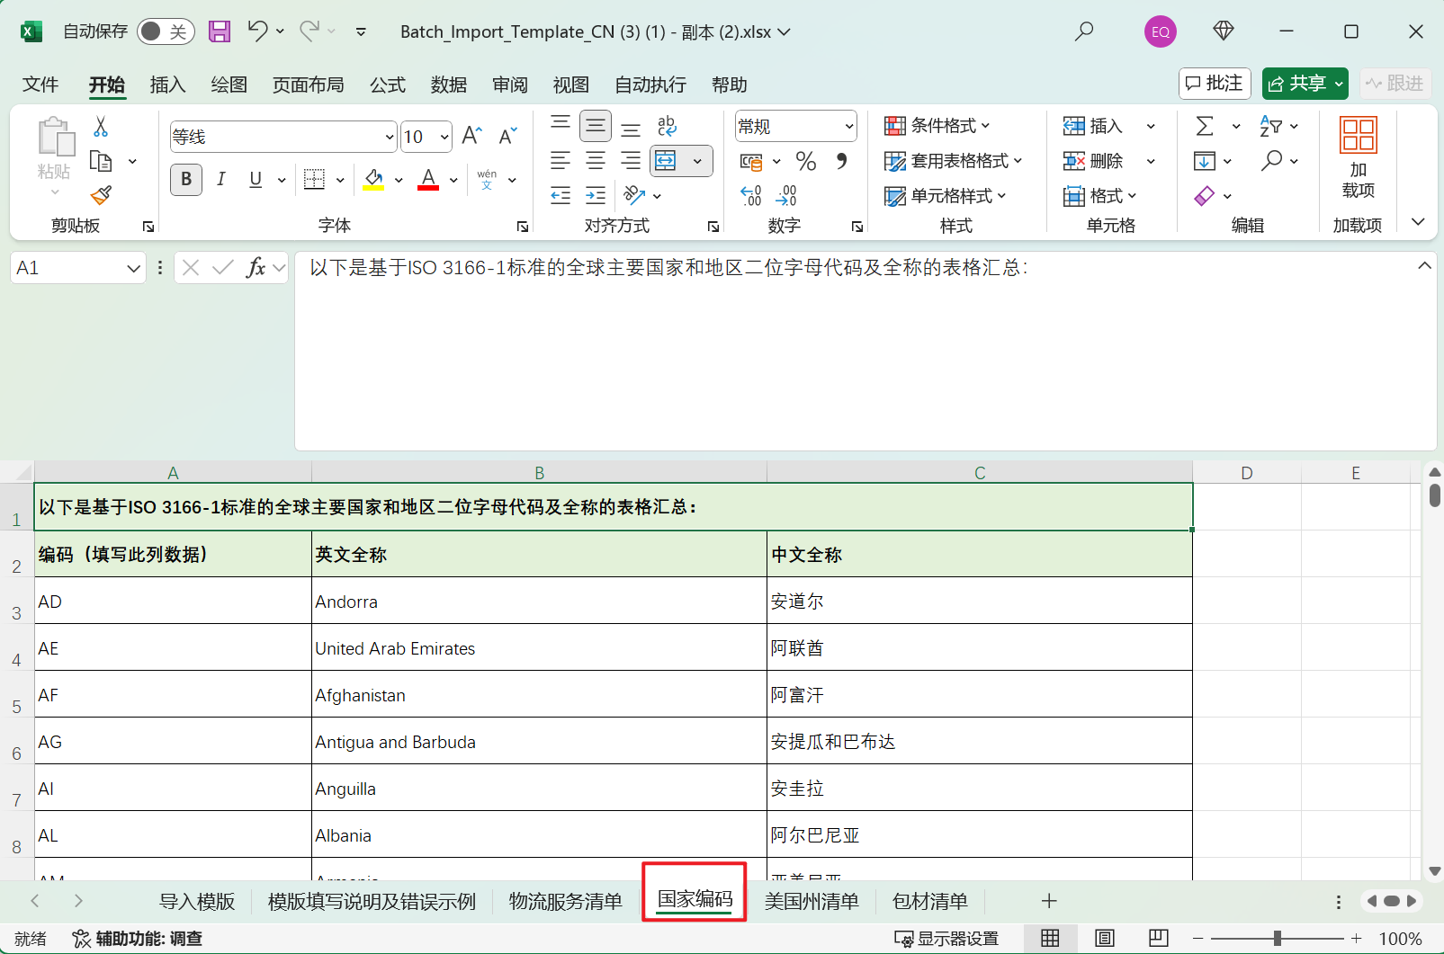The image size is (1444, 954).
Task: Click the wrap text ab icon
Action: [x=667, y=126]
